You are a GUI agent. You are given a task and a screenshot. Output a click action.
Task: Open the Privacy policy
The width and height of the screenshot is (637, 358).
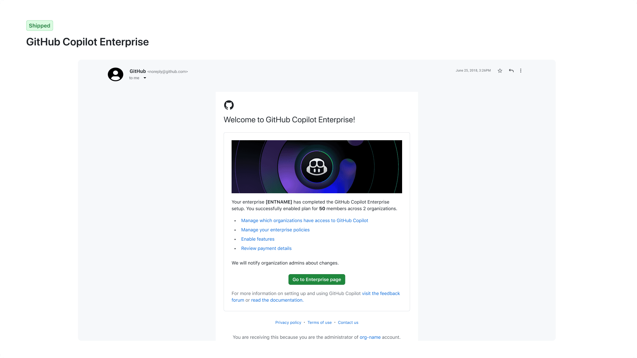[x=288, y=322]
